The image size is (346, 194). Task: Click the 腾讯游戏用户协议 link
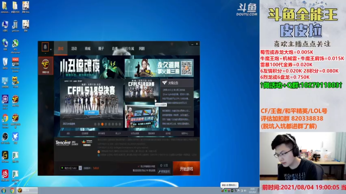[139, 170]
